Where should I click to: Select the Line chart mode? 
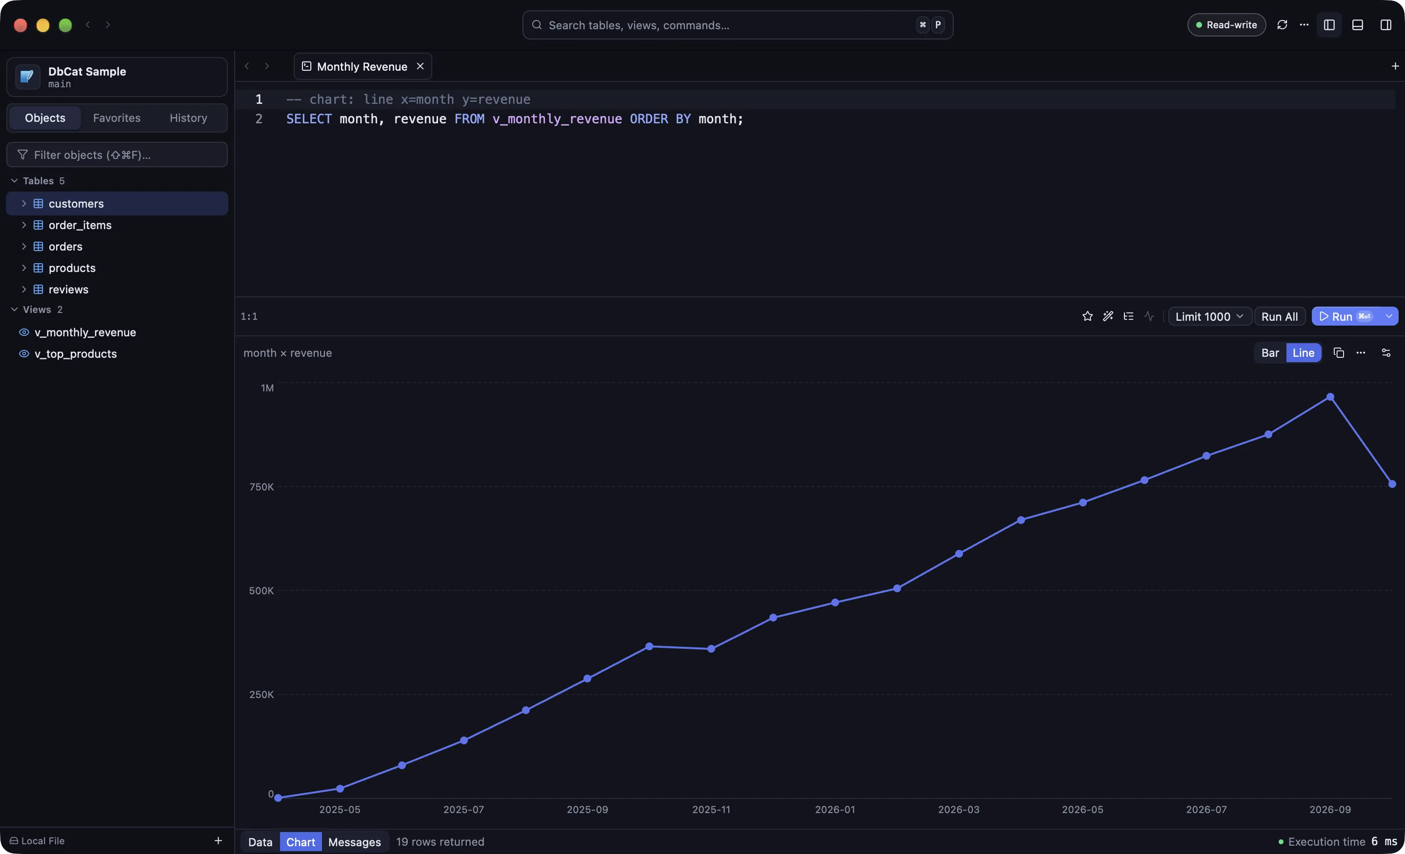pyautogui.click(x=1304, y=352)
